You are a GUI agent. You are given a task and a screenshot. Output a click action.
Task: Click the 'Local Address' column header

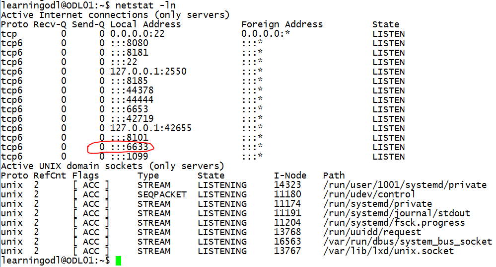(145, 24)
